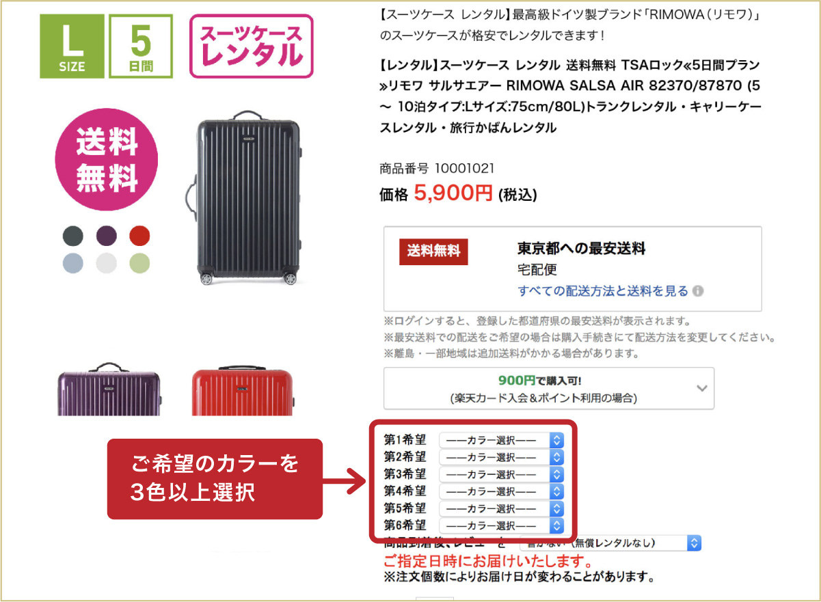821x602 pixels.
Task: Open the 第1希望 color dropdown
Action: click(x=502, y=439)
